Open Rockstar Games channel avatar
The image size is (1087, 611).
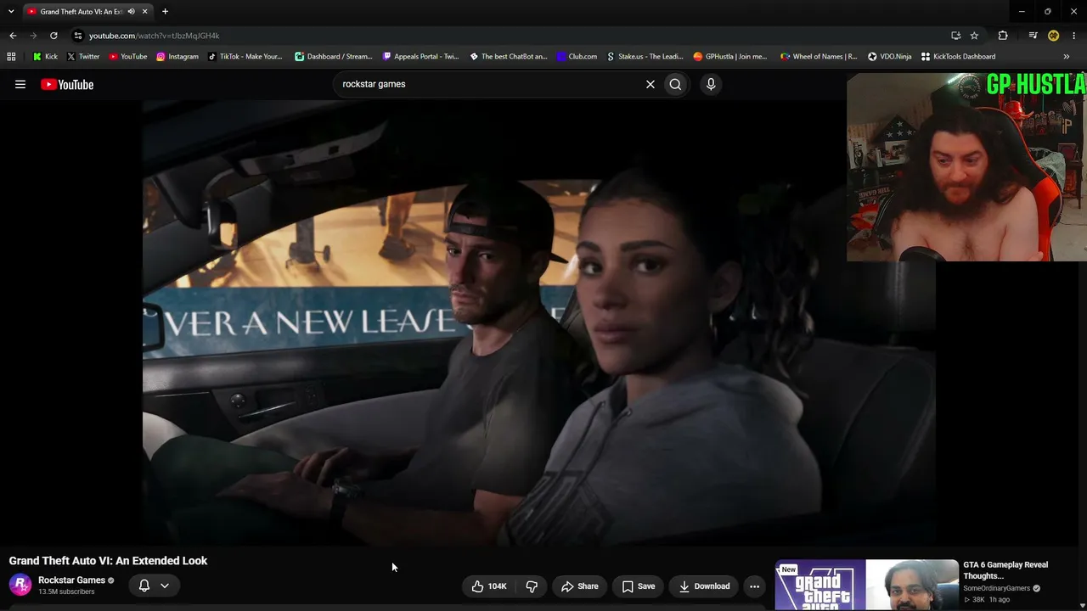tap(20, 585)
